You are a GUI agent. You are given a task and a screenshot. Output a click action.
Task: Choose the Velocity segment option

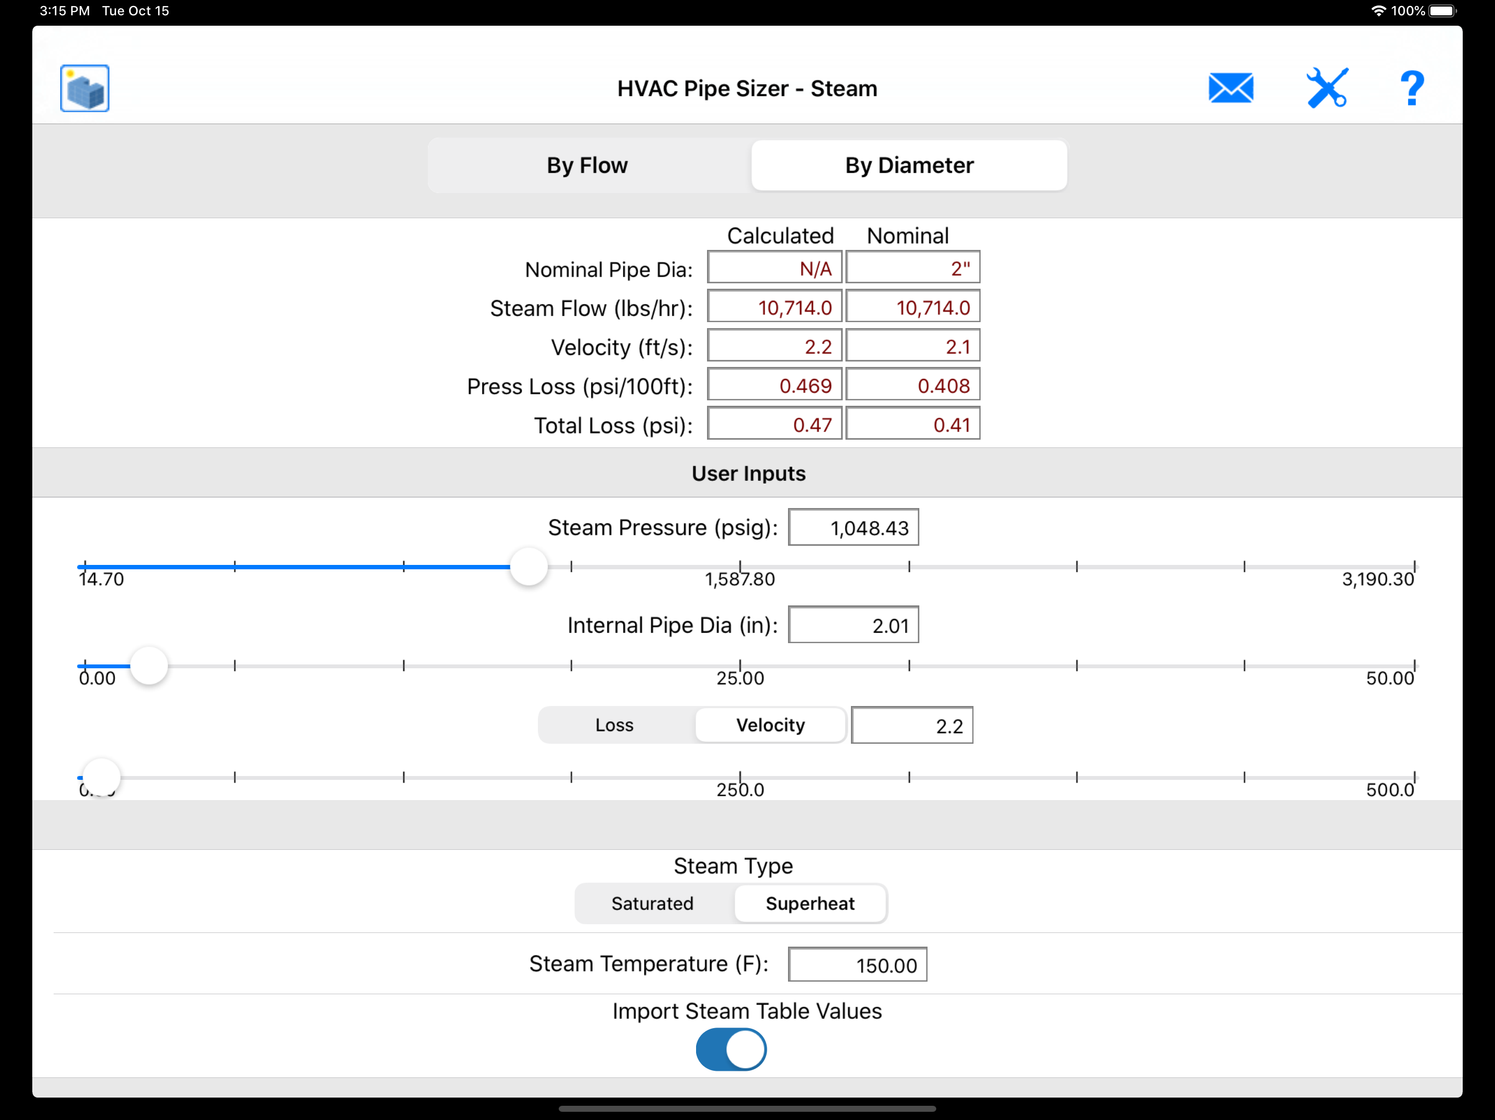click(770, 725)
